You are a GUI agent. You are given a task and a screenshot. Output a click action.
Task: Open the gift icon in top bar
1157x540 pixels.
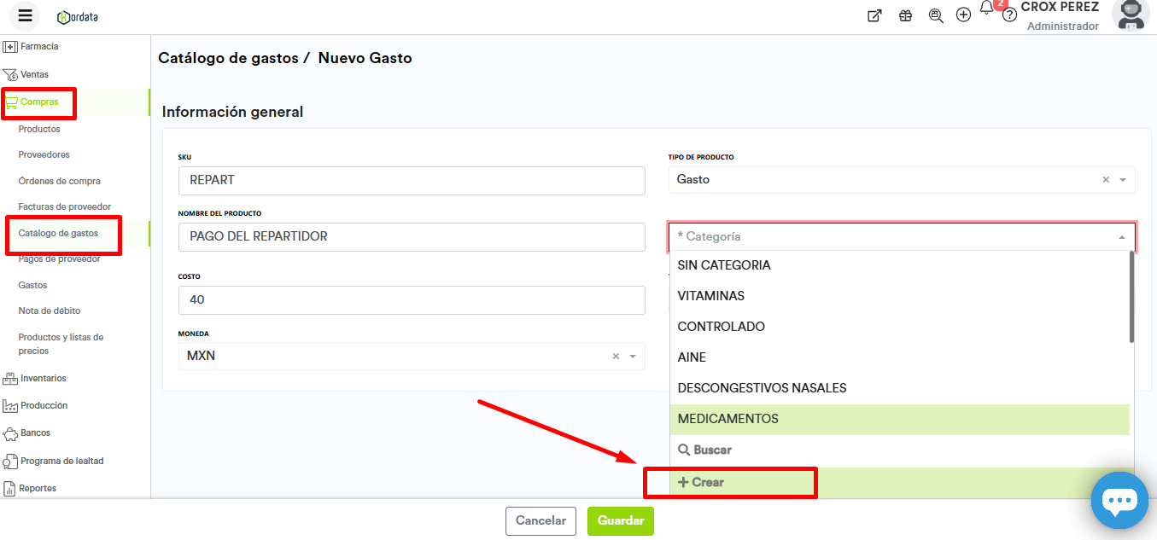pos(905,15)
